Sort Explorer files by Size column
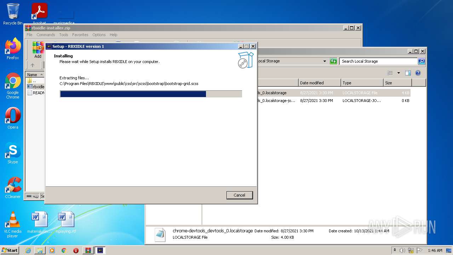The image size is (453, 255). 397,83
